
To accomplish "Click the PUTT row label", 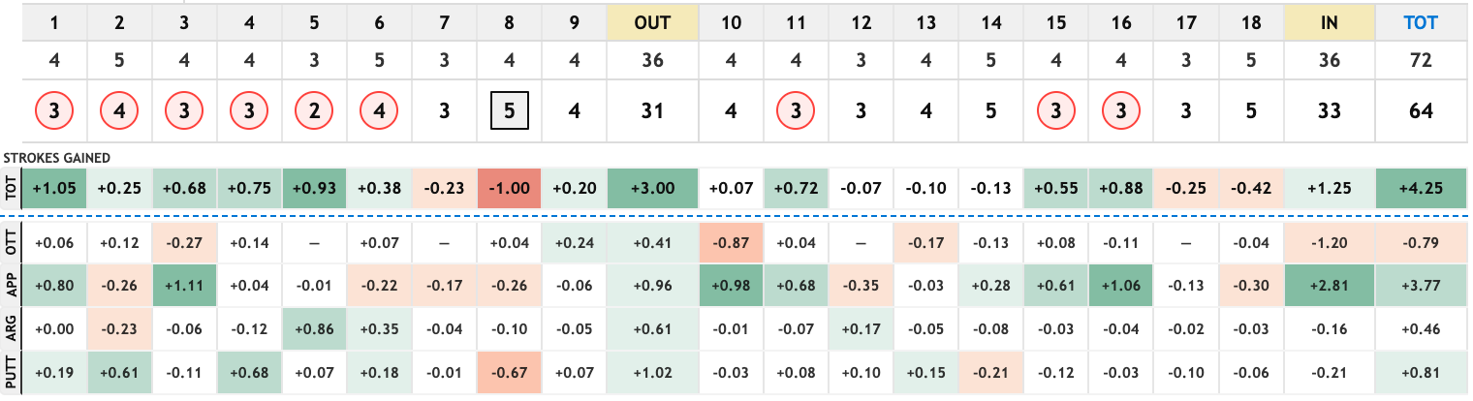I will pos(11,373).
